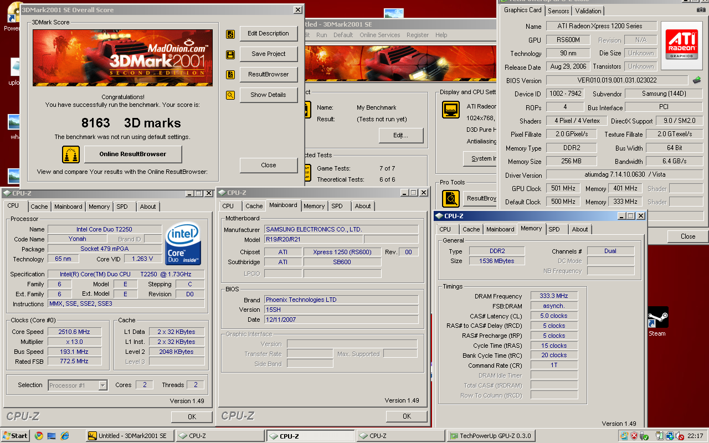Click the 8163 3D marks score text

point(131,123)
